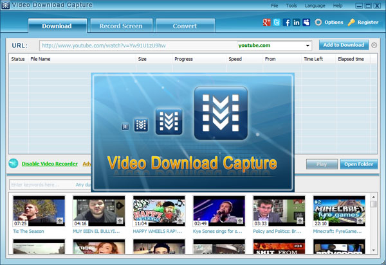Share via LinkedIn icon
This screenshot has height=265, width=386.
(296, 22)
